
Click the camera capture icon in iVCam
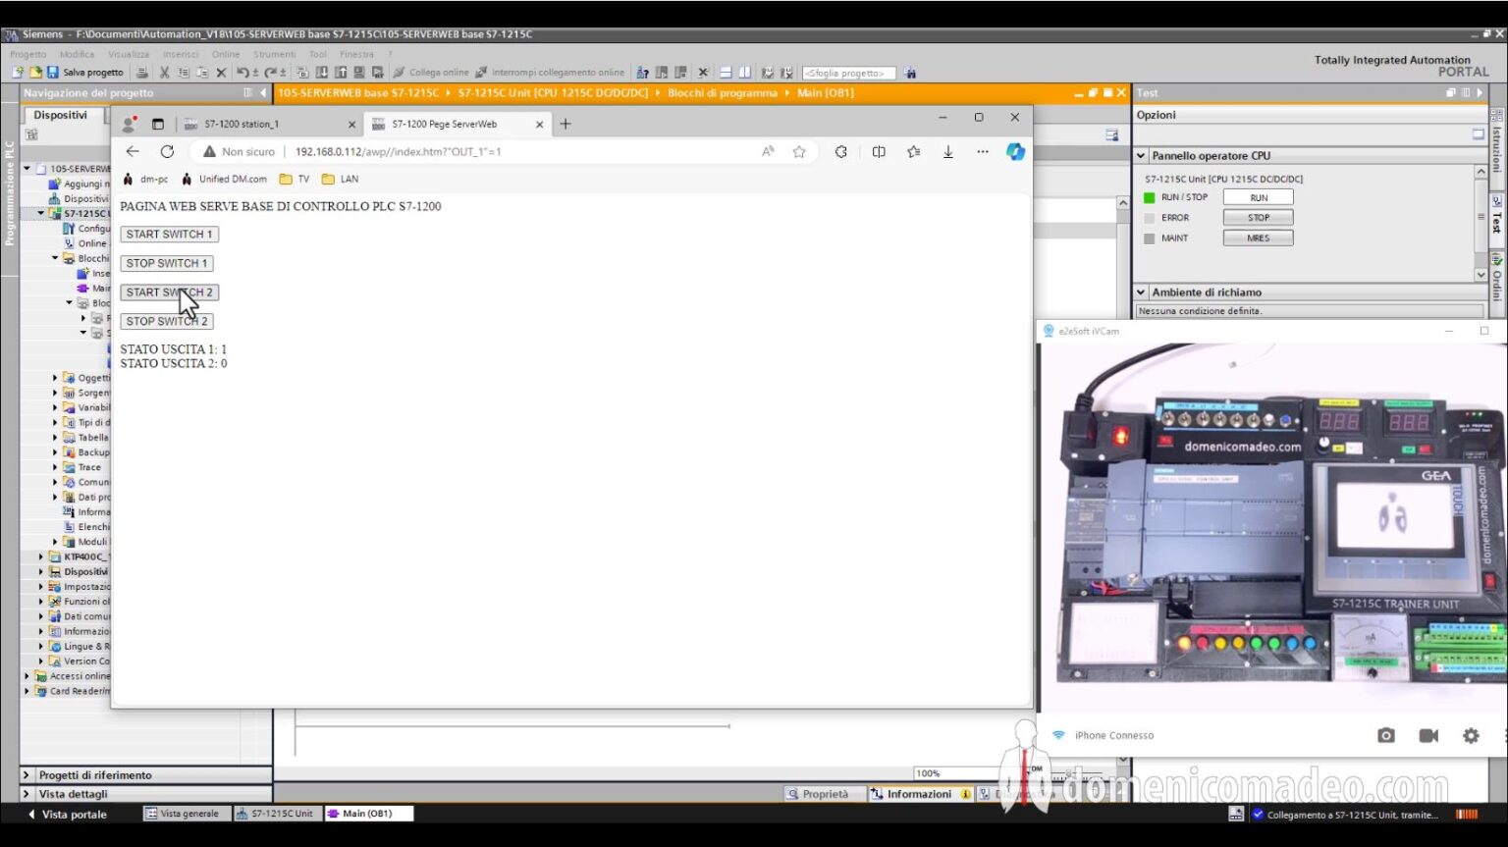click(1386, 734)
